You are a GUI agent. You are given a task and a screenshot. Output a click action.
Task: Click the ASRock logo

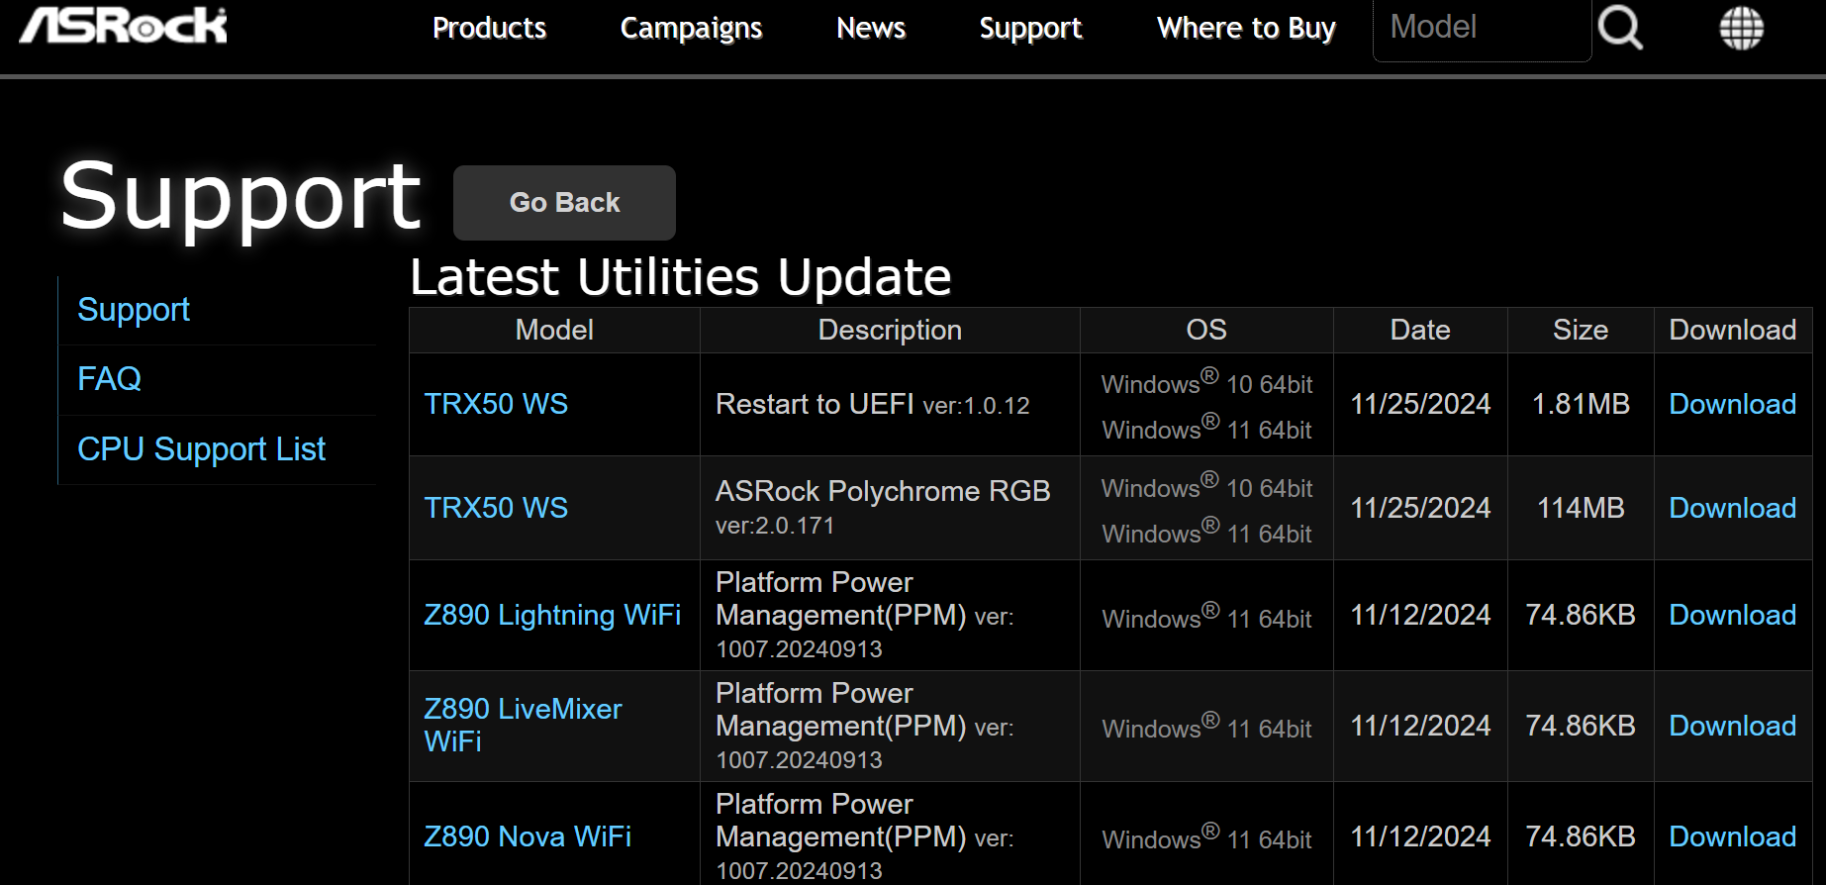pyautogui.click(x=124, y=25)
